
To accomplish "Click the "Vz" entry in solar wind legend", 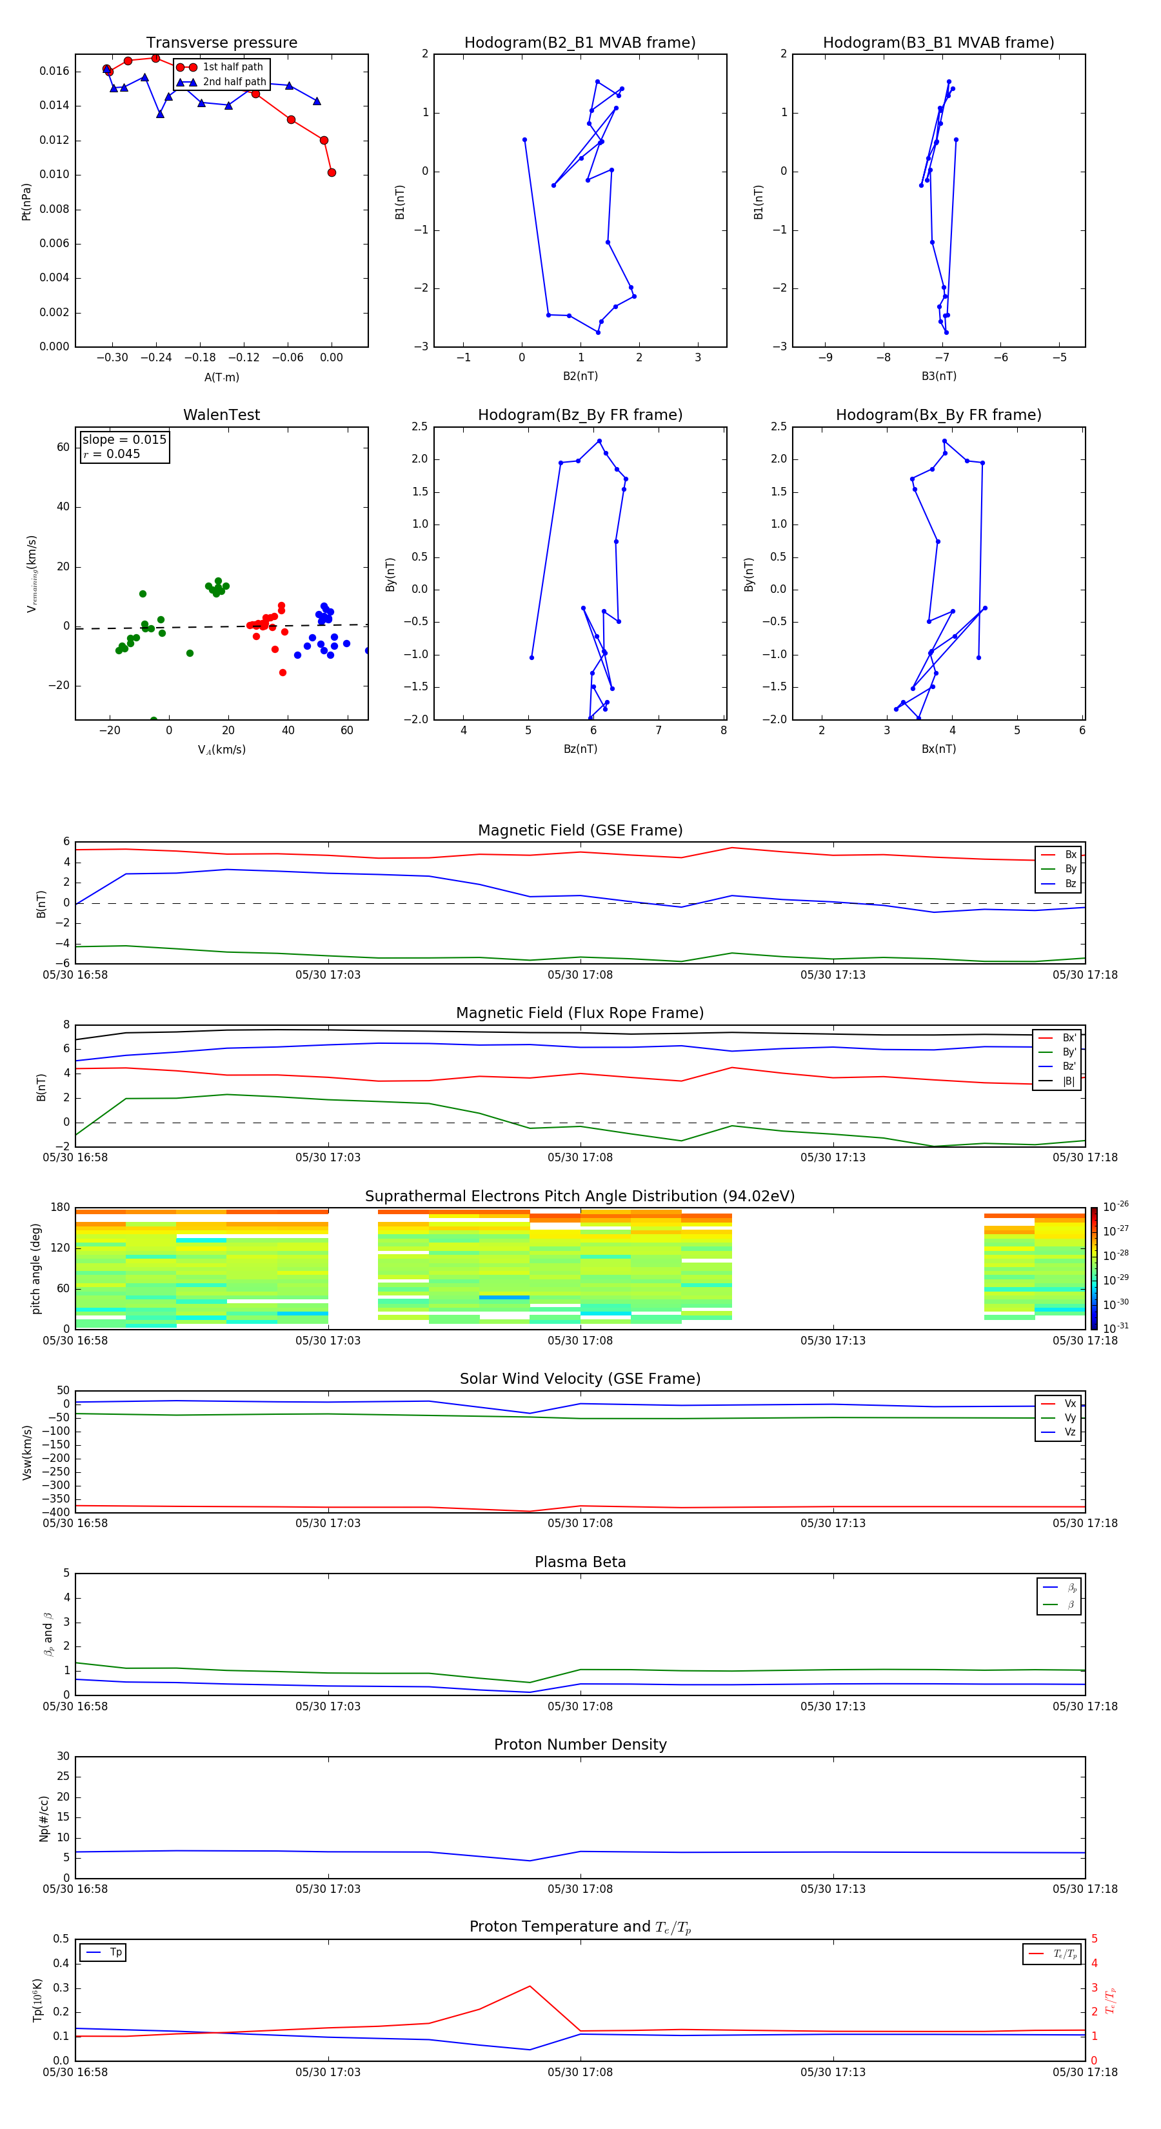I will [x=1058, y=1432].
